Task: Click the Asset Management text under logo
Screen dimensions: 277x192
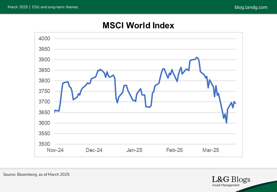Action: click(226, 185)
